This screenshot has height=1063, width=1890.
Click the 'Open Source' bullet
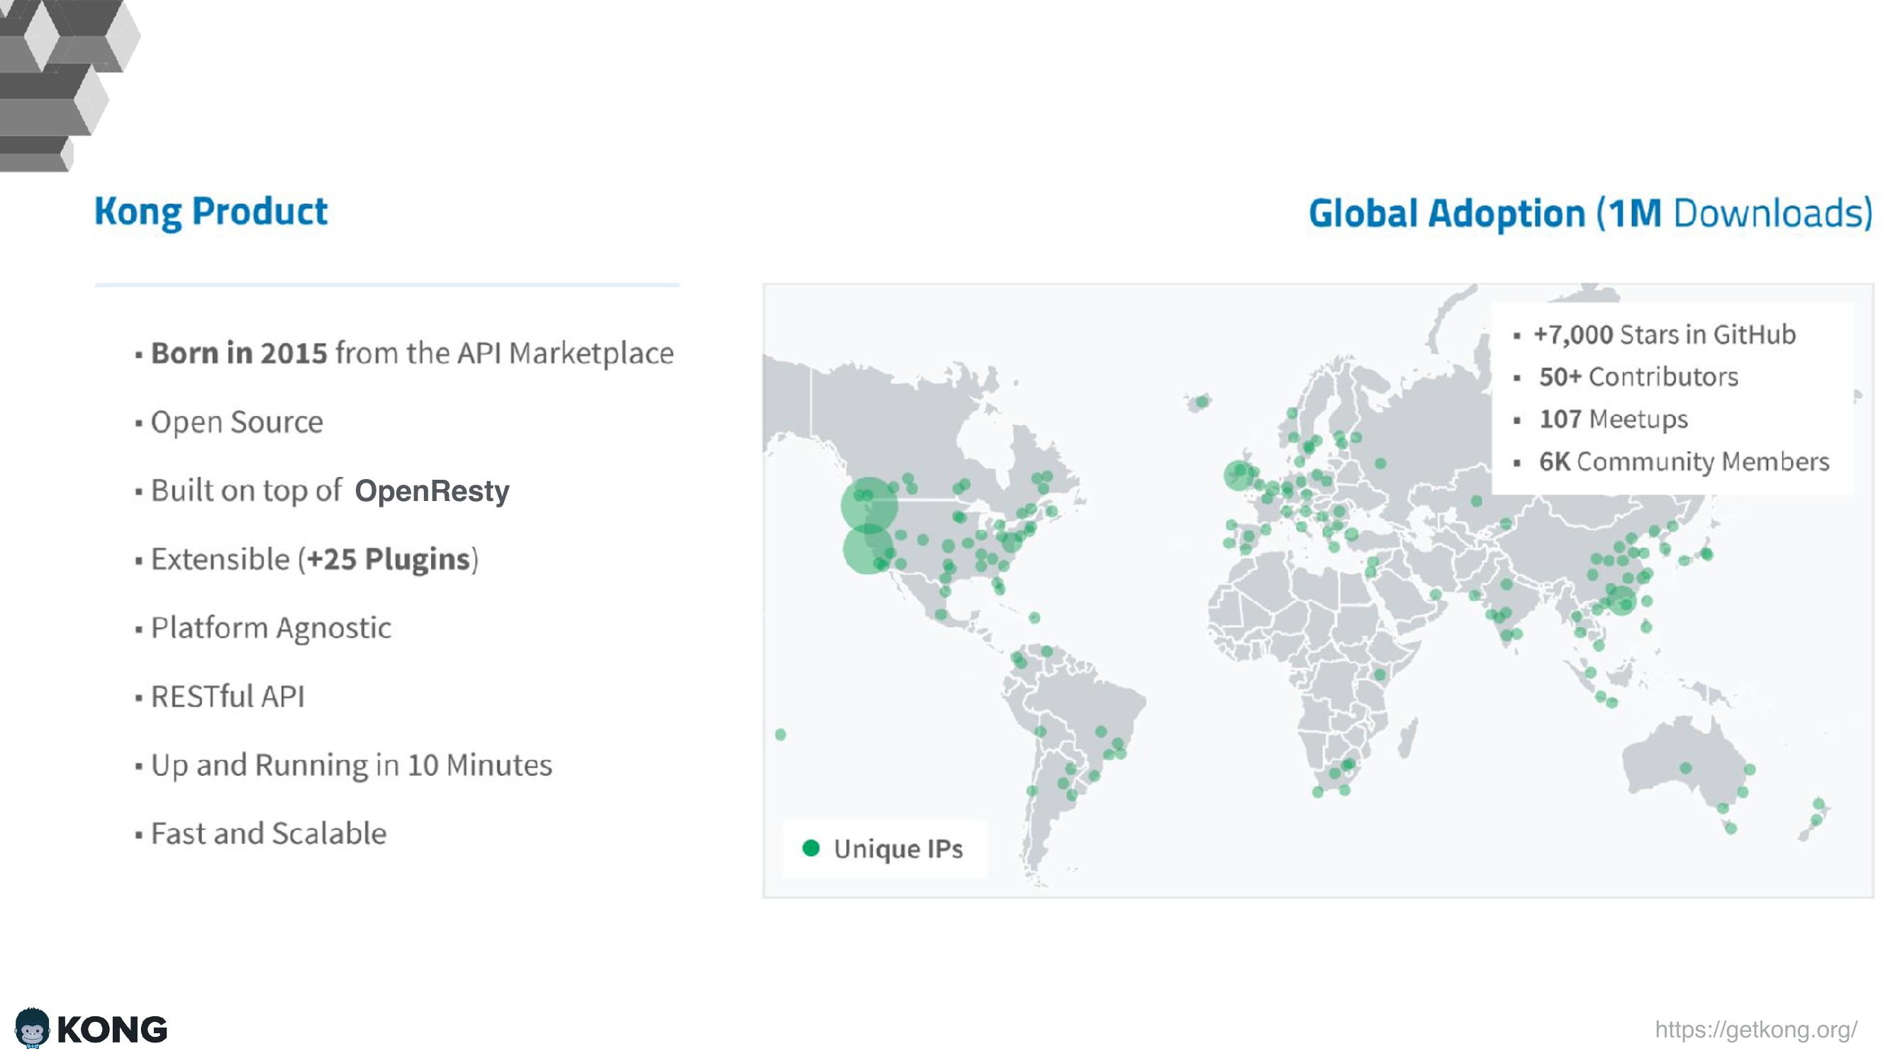click(x=237, y=422)
